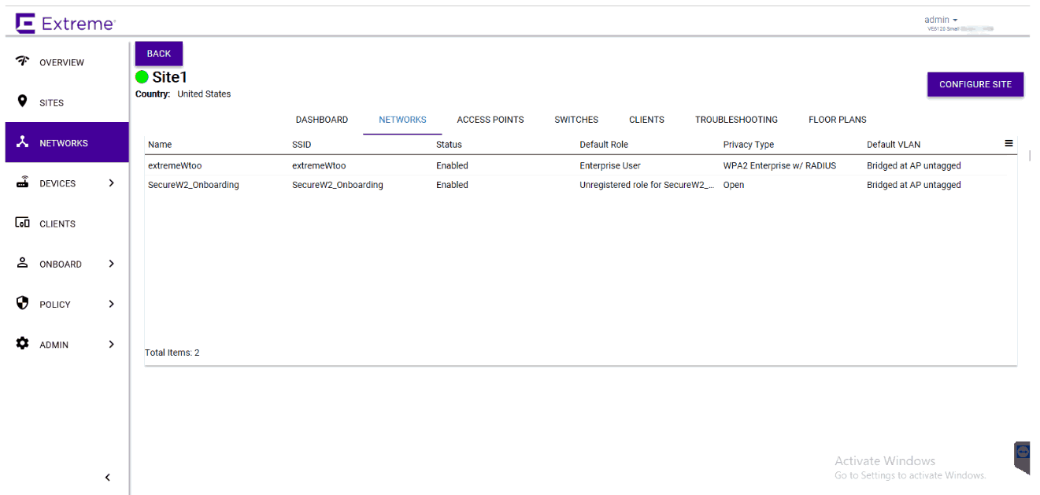Image resolution: width=1040 pixels, height=495 pixels.
Task: Expand the Policy submenu chevron
Action: click(x=111, y=304)
